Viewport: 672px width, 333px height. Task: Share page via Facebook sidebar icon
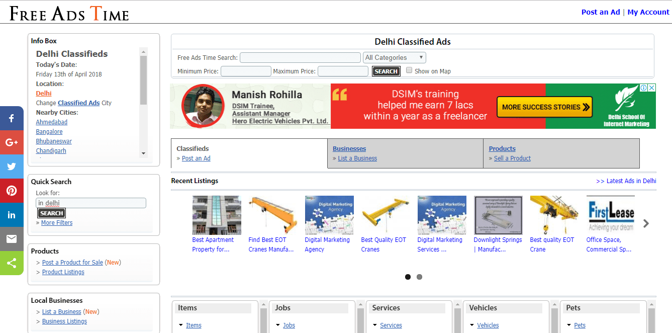(x=12, y=119)
